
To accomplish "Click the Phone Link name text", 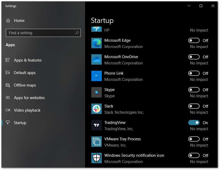I will click(114, 73).
